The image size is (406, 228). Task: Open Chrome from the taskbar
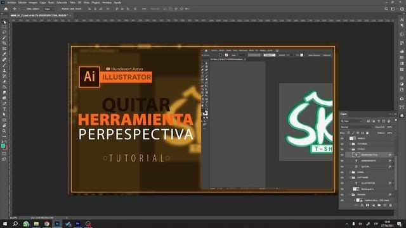[x=46, y=224]
